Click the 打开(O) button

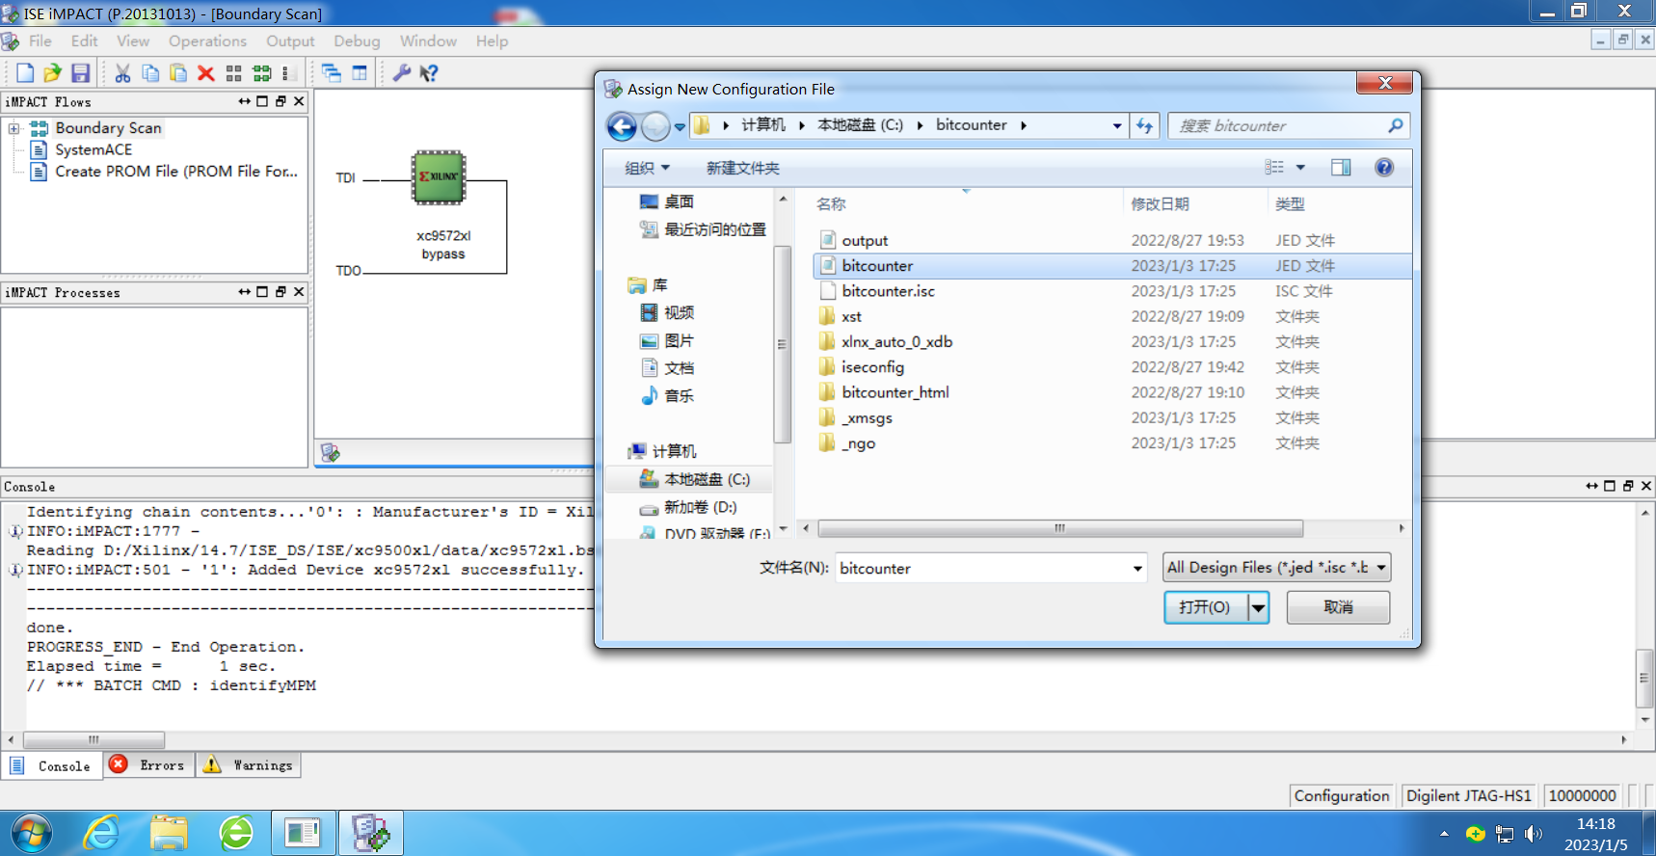pyautogui.click(x=1206, y=607)
